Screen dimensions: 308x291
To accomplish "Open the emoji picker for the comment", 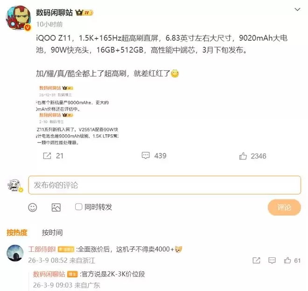I will tap(32, 208).
